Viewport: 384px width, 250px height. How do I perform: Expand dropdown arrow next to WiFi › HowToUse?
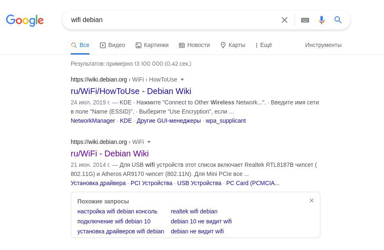tap(182, 79)
